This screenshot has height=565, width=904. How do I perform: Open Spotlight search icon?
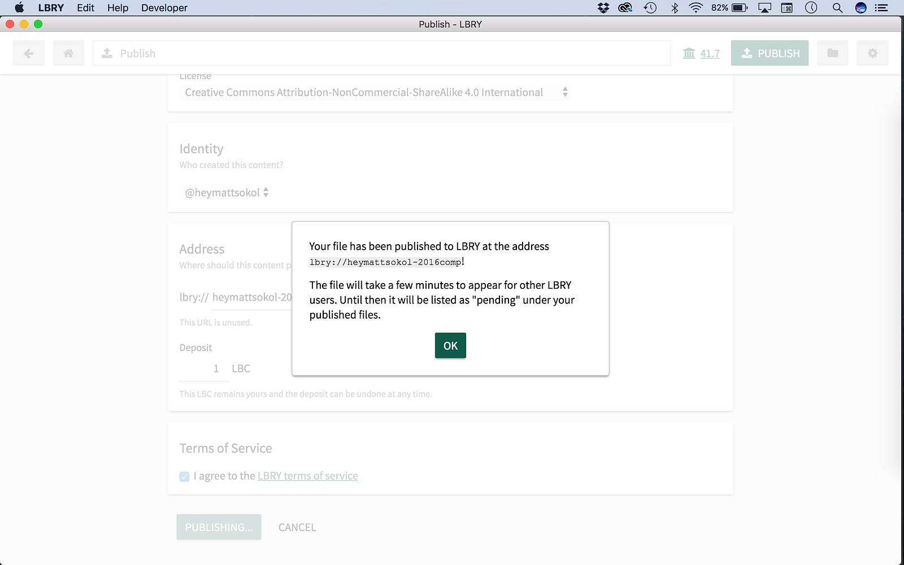coord(837,8)
